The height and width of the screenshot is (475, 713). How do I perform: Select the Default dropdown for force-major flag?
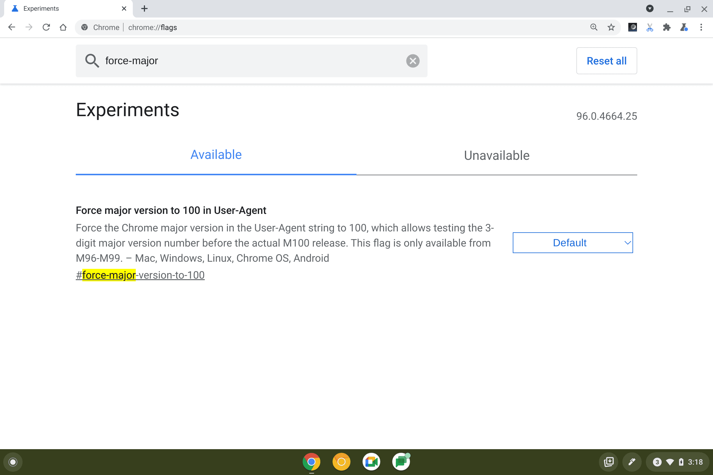click(572, 242)
